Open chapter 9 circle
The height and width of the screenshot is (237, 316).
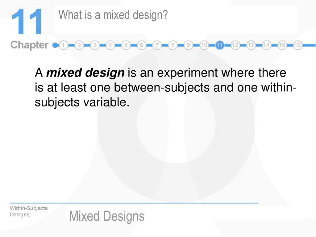click(188, 45)
